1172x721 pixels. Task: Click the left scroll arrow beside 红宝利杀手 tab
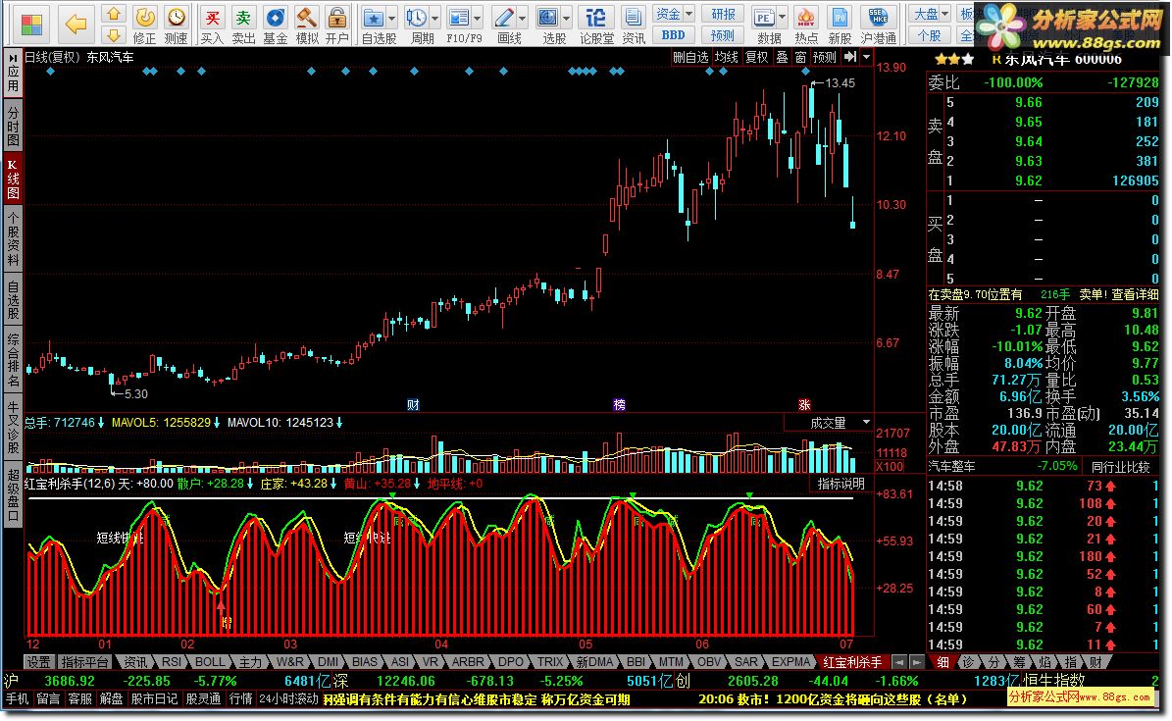[900, 662]
